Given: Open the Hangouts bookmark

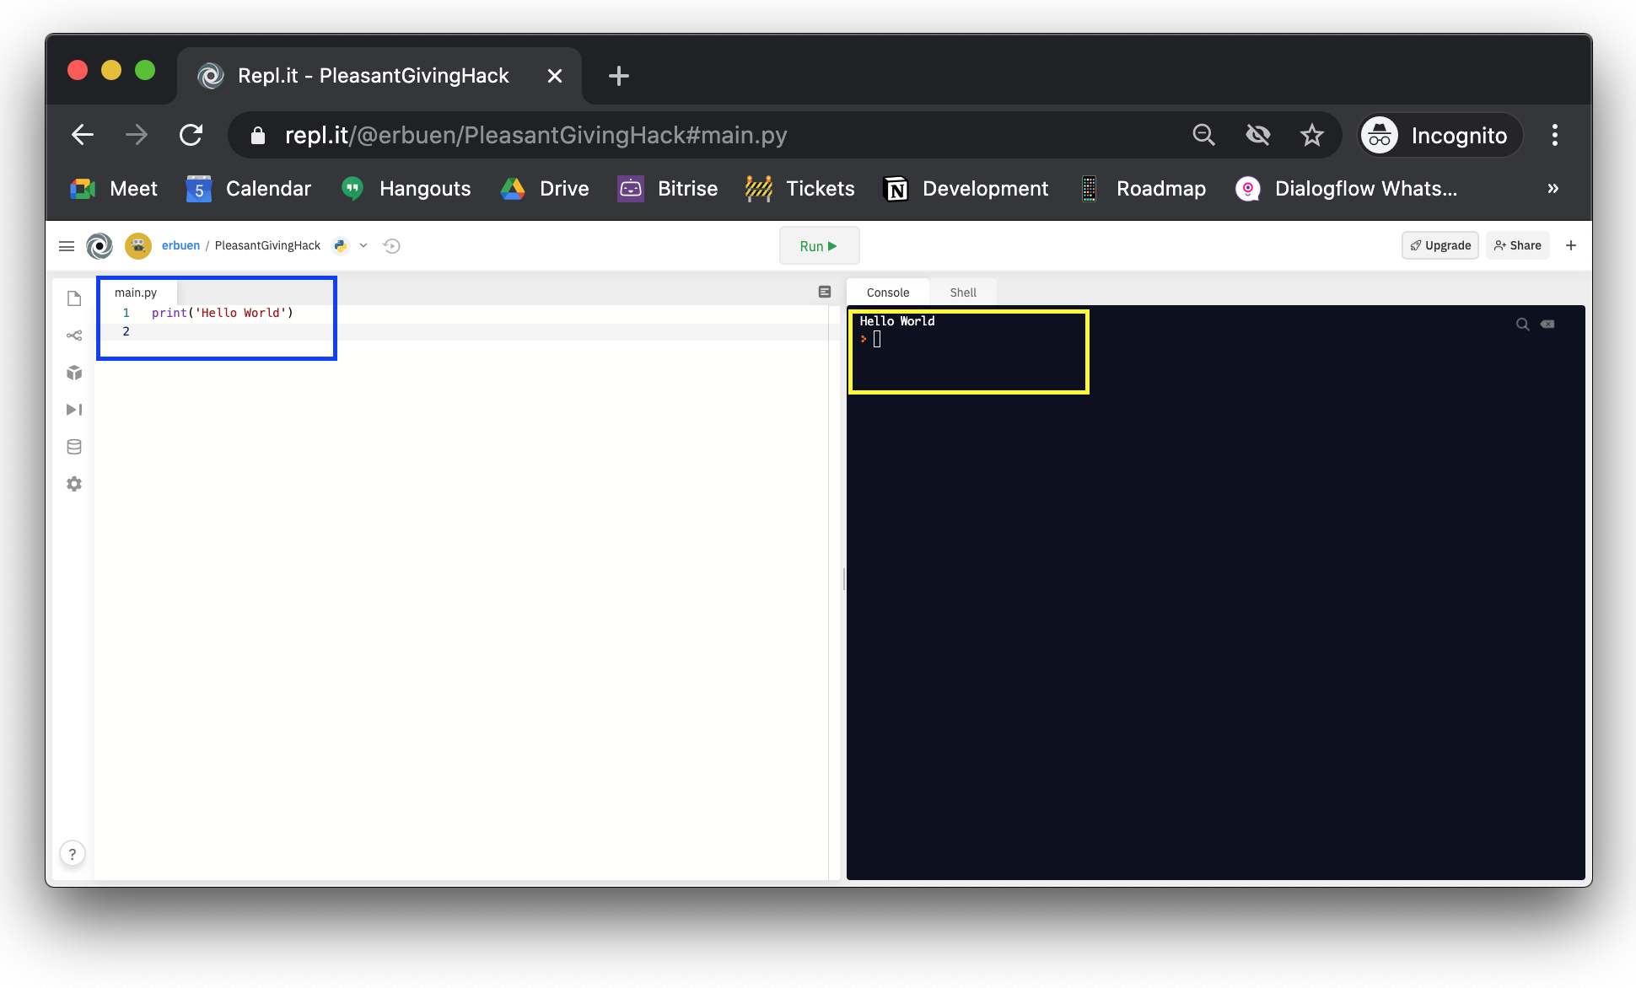Looking at the screenshot, I should [406, 189].
